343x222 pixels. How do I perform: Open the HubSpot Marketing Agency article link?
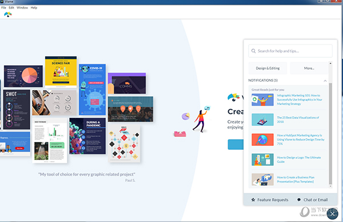(301, 140)
